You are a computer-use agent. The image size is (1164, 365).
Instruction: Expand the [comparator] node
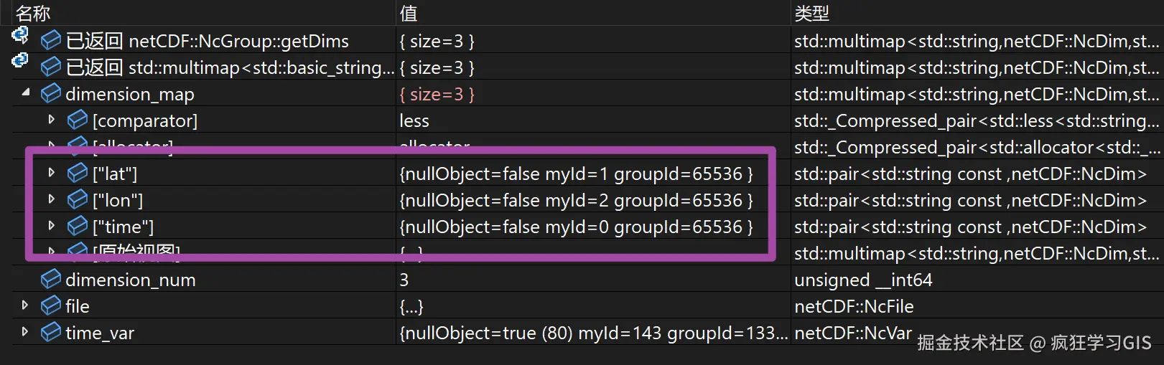click(52, 119)
